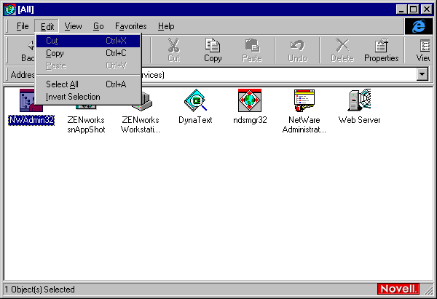
Task: Expand the Address bar dropdown arrow
Action: pyautogui.click(x=422, y=75)
